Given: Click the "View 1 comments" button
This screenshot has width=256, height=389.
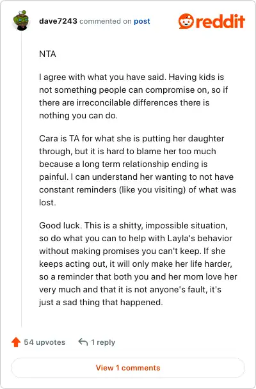Looking at the screenshot, I should 128,368.
